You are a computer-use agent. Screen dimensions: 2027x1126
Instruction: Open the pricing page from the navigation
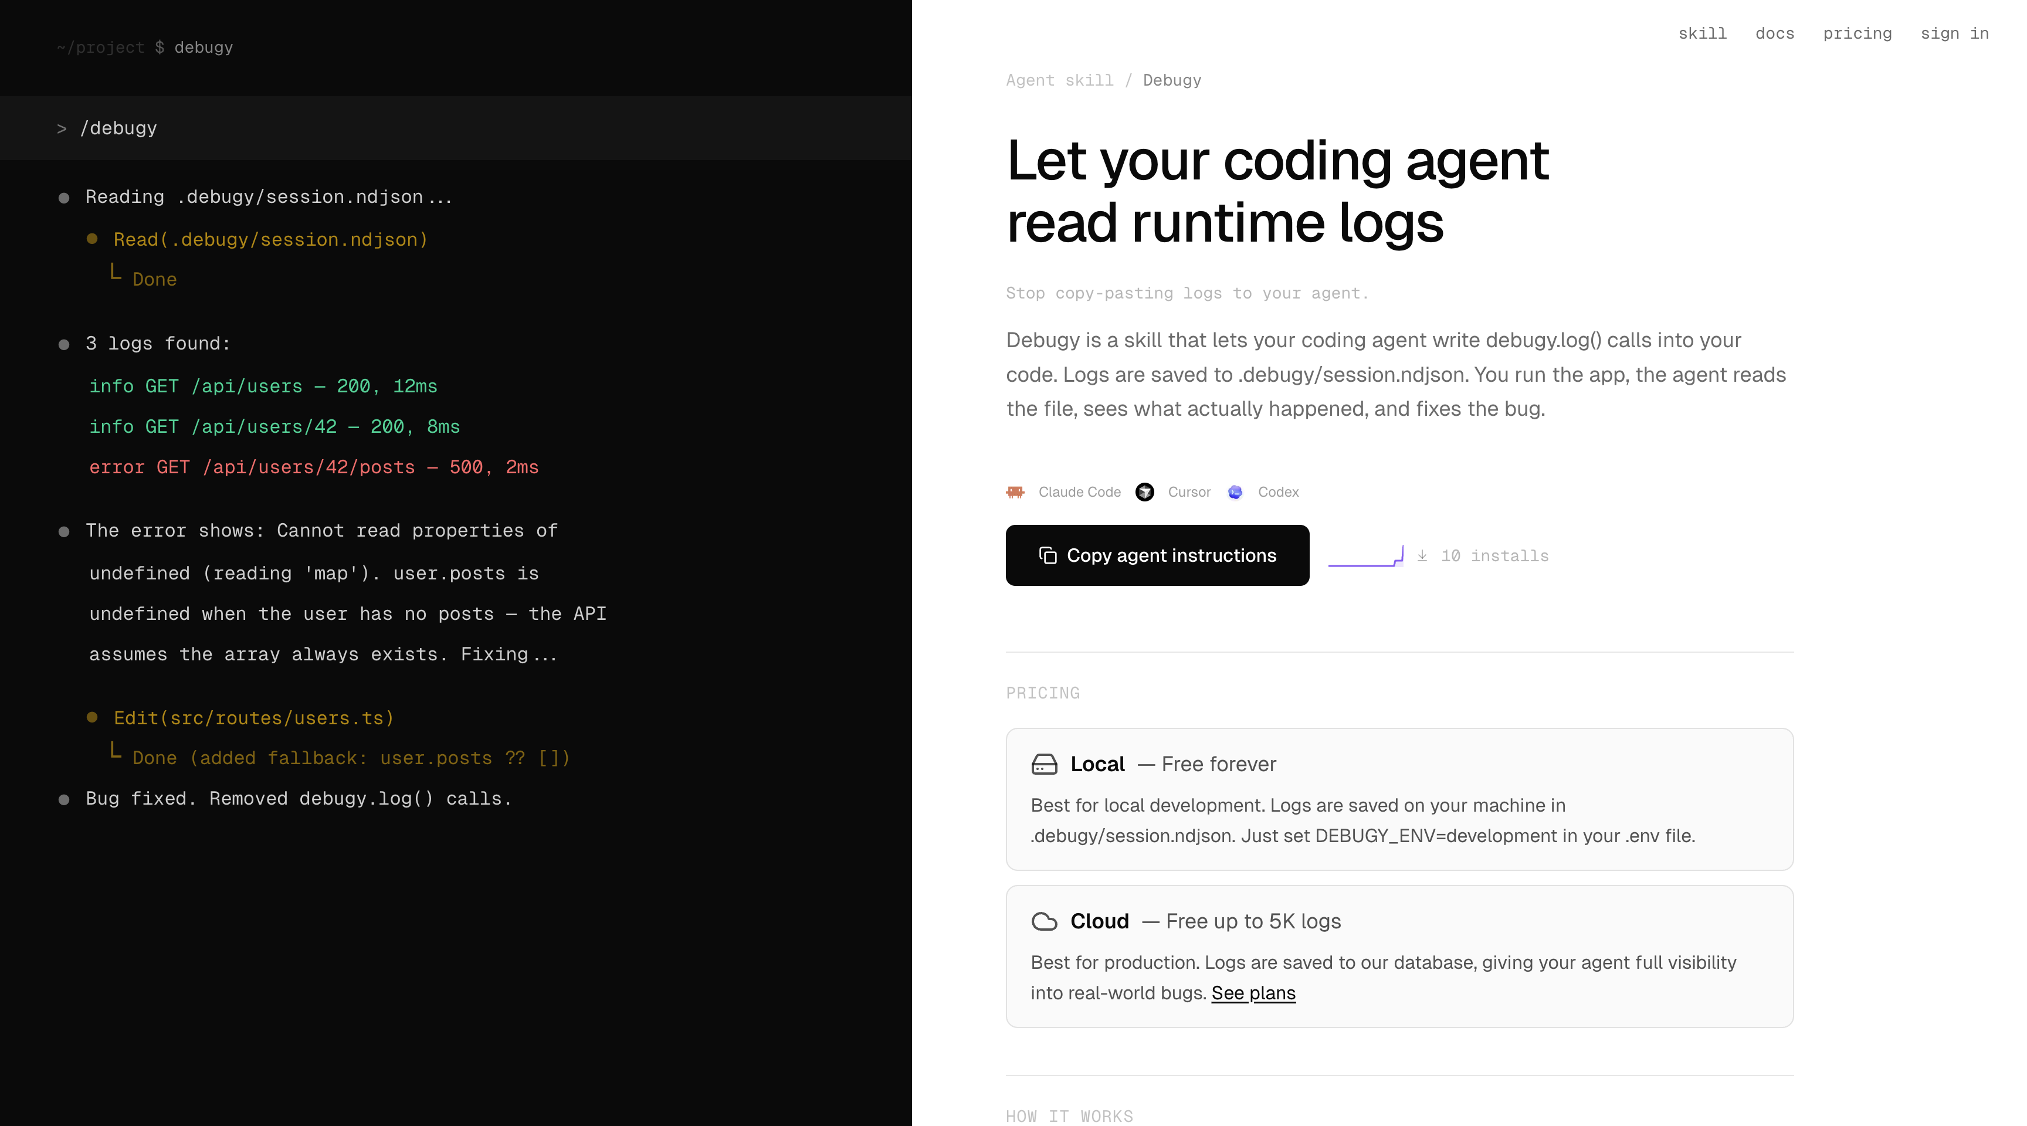click(x=1858, y=33)
